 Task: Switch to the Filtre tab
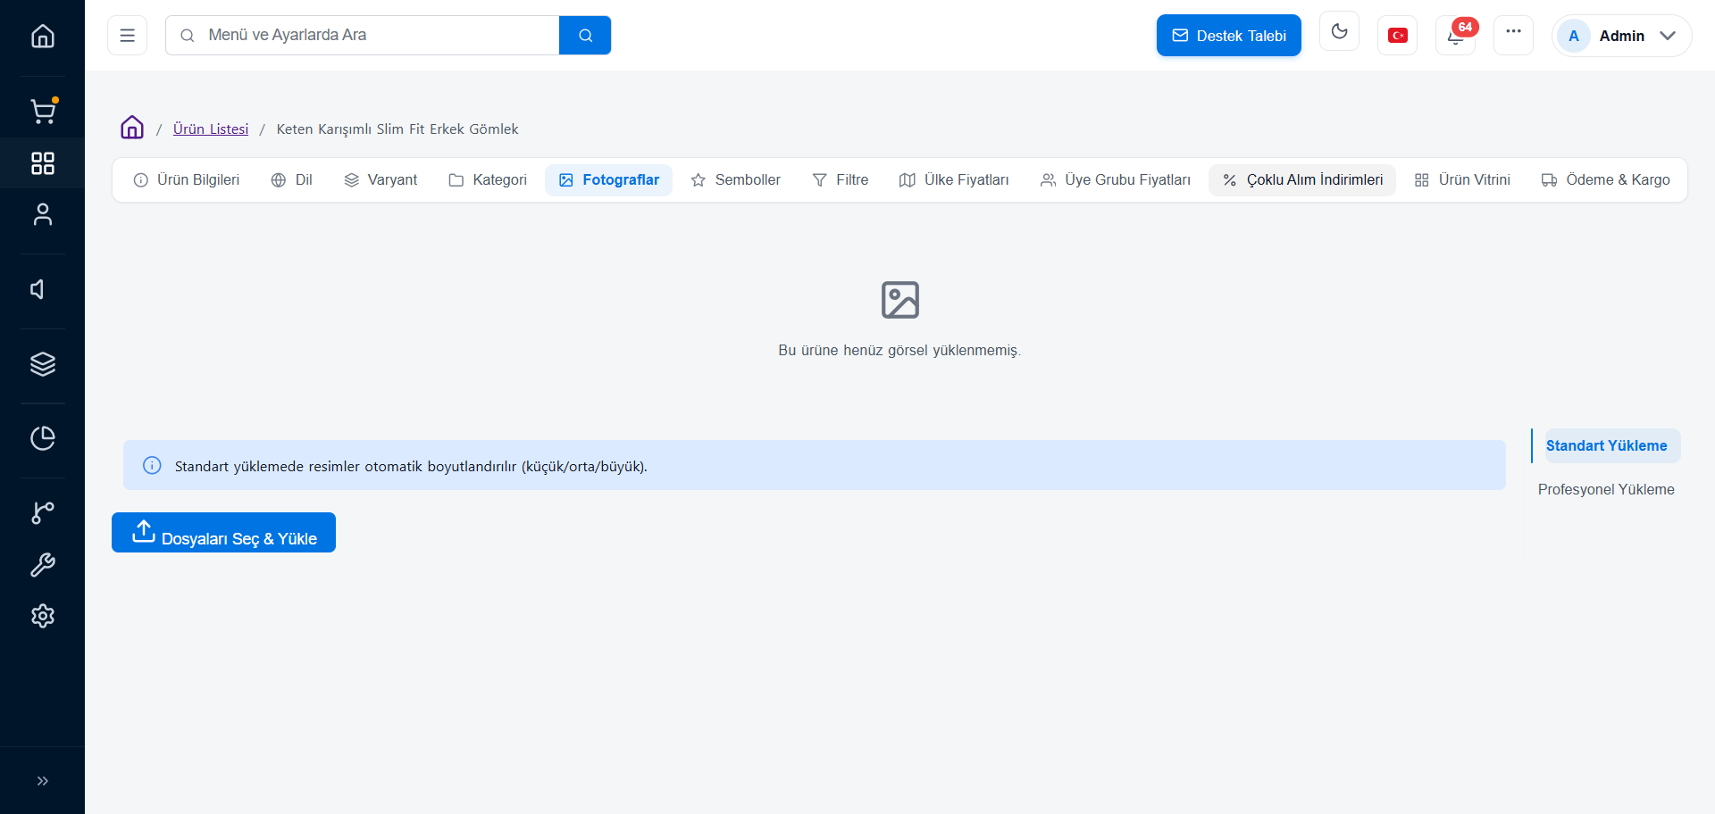pyautogui.click(x=841, y=180)
